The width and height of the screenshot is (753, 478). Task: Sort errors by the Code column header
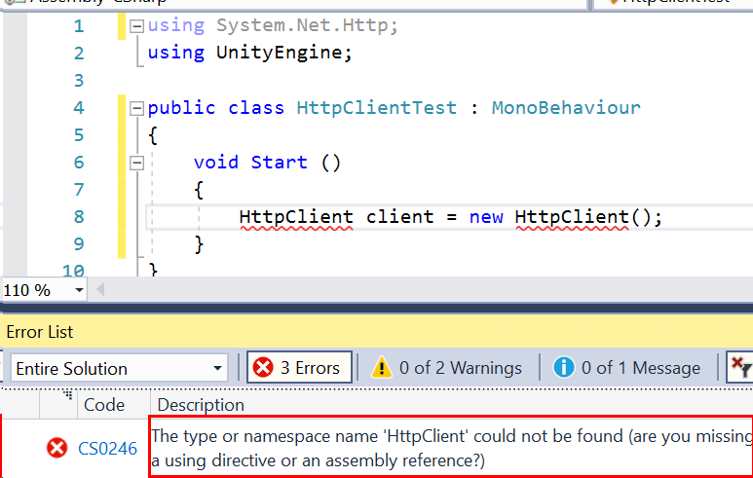tap(104, 405)
